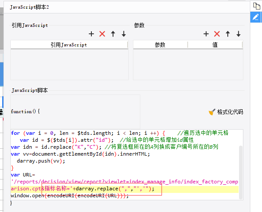Select the blue pencil edit icon

pyautogui.click(x=256, y=17)
